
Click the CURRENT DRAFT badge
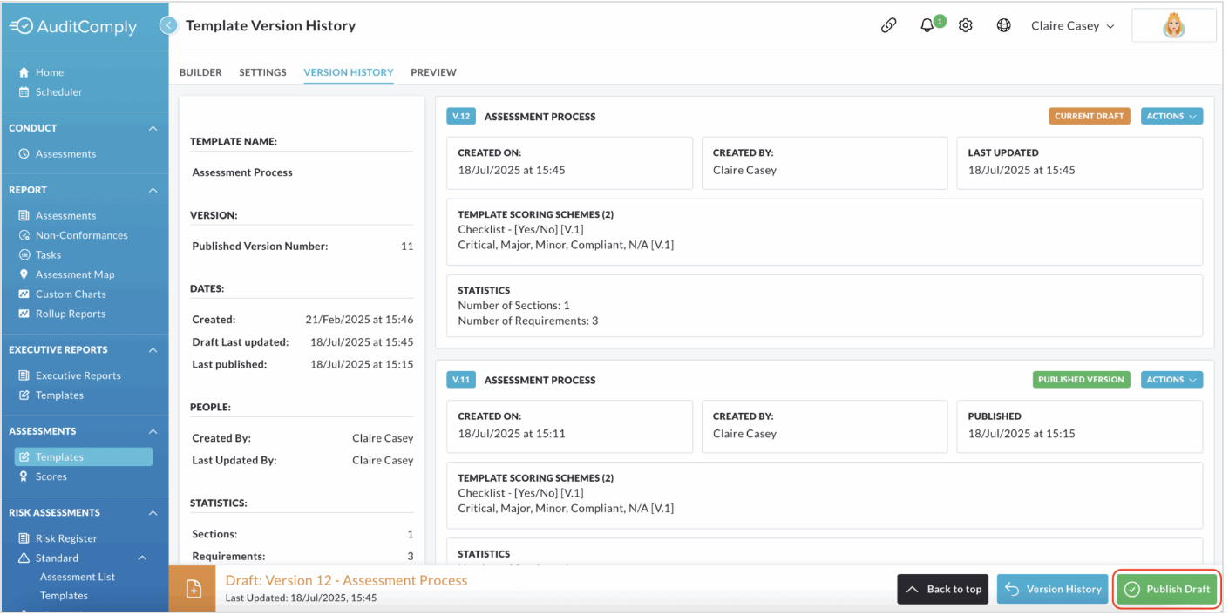pyautogui.click(x=1090, y=116)
